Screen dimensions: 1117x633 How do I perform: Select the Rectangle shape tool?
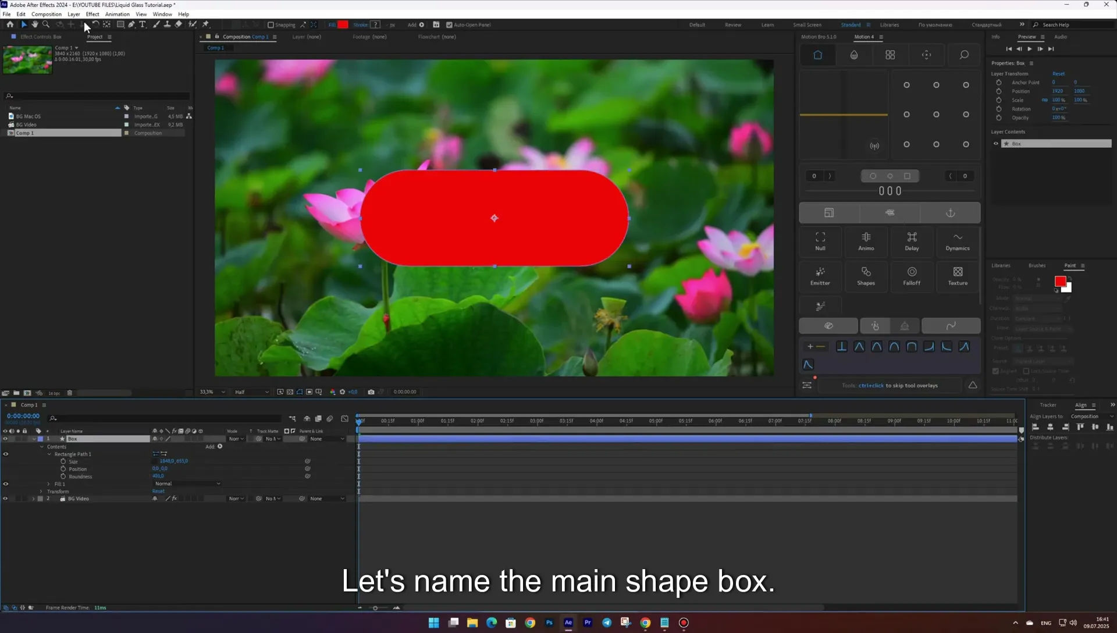coord(120,24)
